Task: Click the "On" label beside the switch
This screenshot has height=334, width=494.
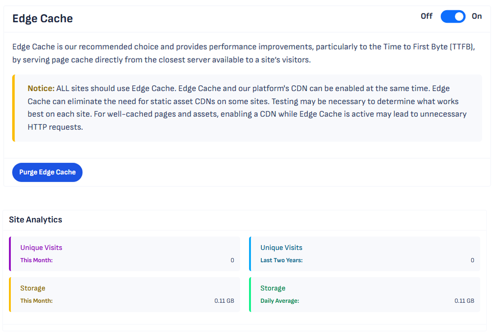Action: 477,16
